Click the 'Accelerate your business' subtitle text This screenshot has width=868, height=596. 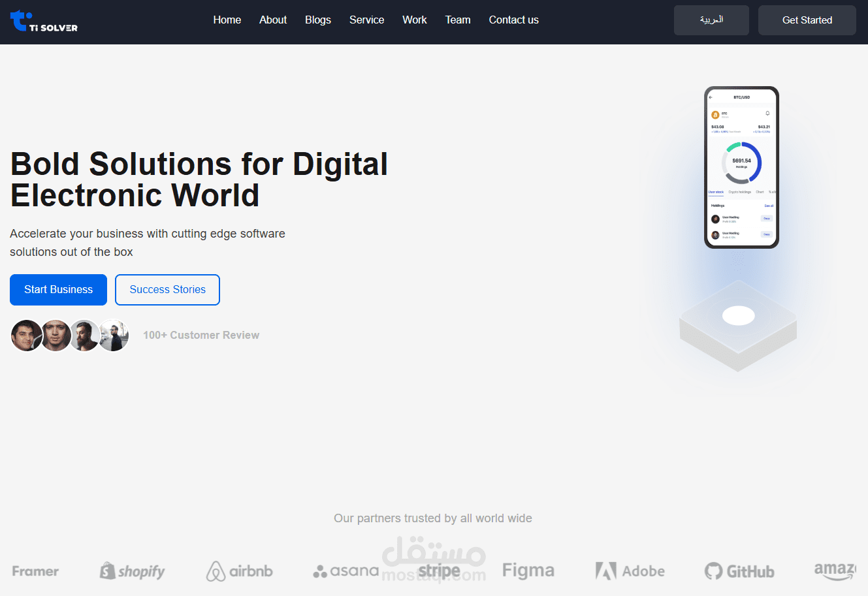pos(148,243)
